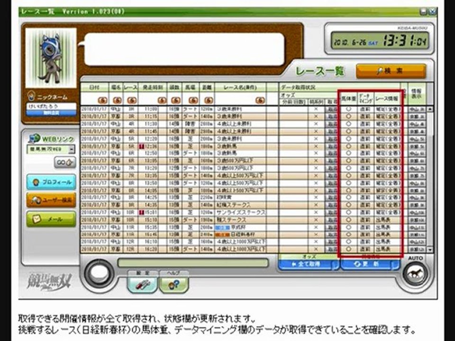The image size is (455, 341).
Task: Open the プロフィール button
Action: click(x=51, y=182)
